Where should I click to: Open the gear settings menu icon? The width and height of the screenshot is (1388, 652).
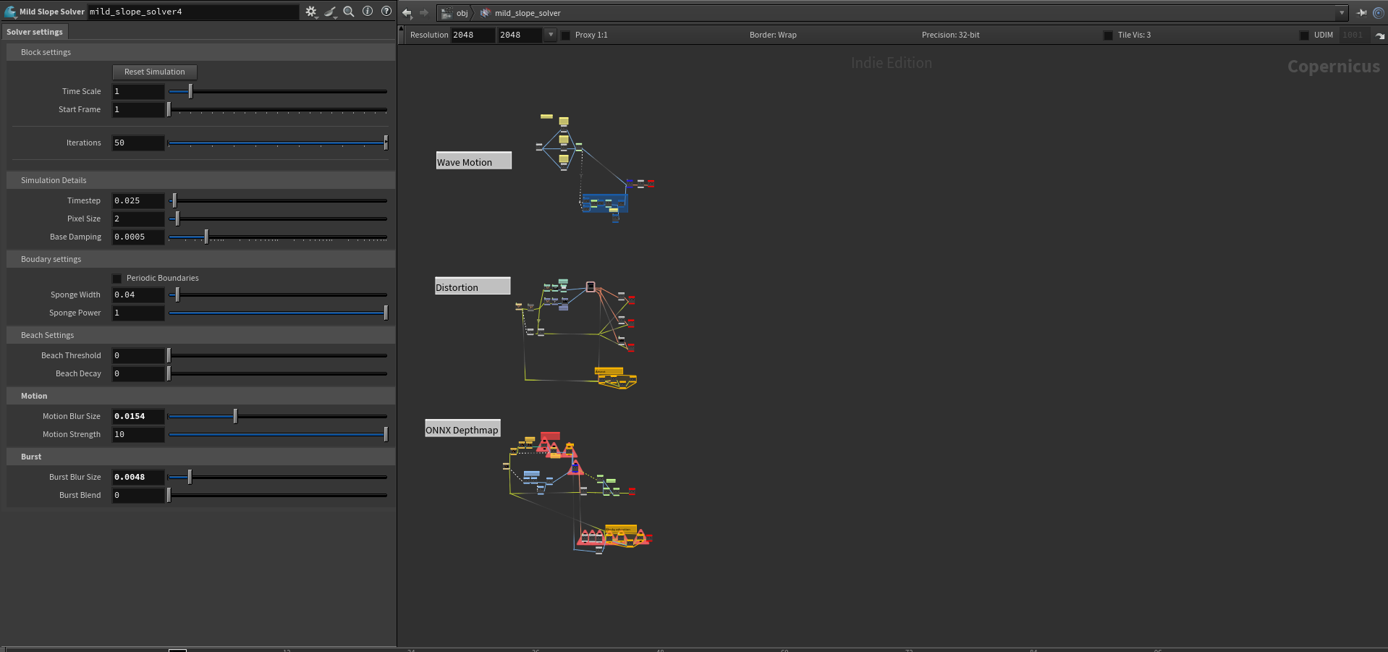click(311, 12)
